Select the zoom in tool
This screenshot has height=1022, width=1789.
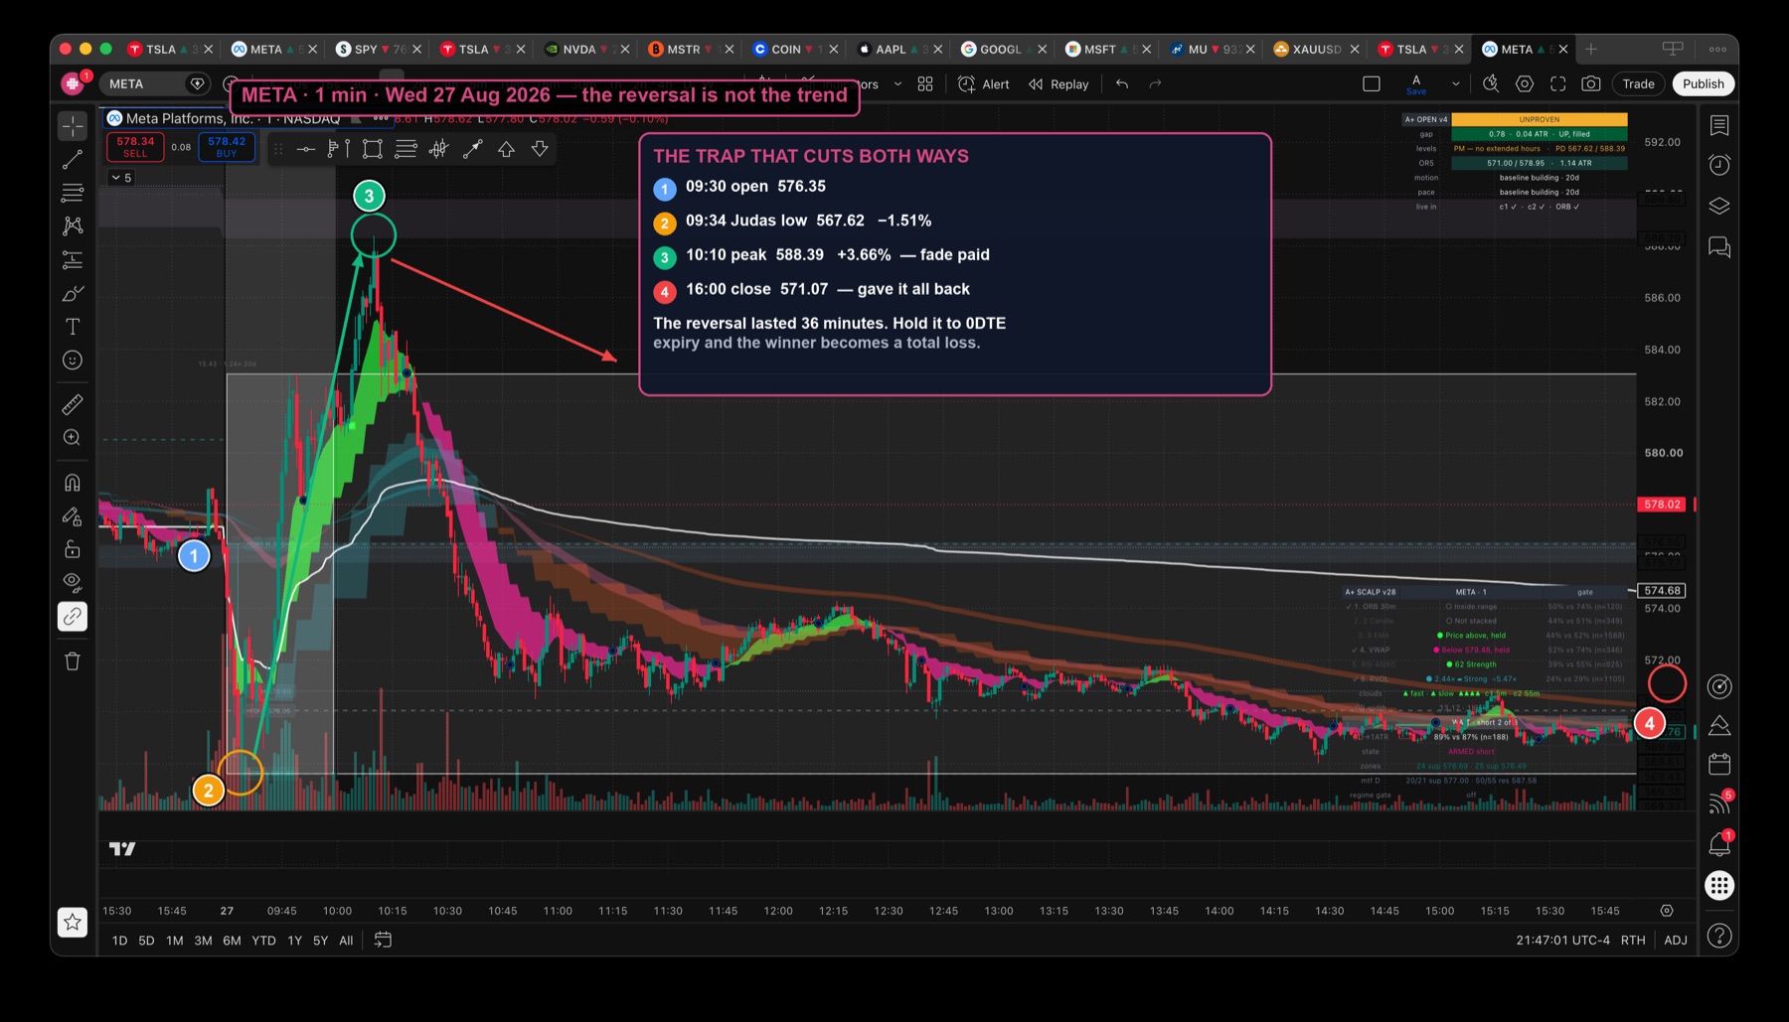click(73, 438)
